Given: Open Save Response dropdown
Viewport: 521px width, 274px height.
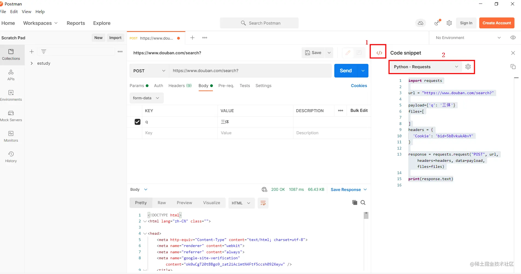Looking at the screenshot, I should 349,190.
